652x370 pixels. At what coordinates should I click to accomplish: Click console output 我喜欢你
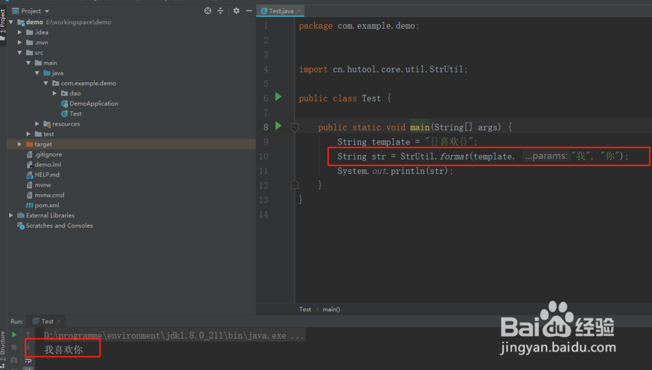[64, 350]
